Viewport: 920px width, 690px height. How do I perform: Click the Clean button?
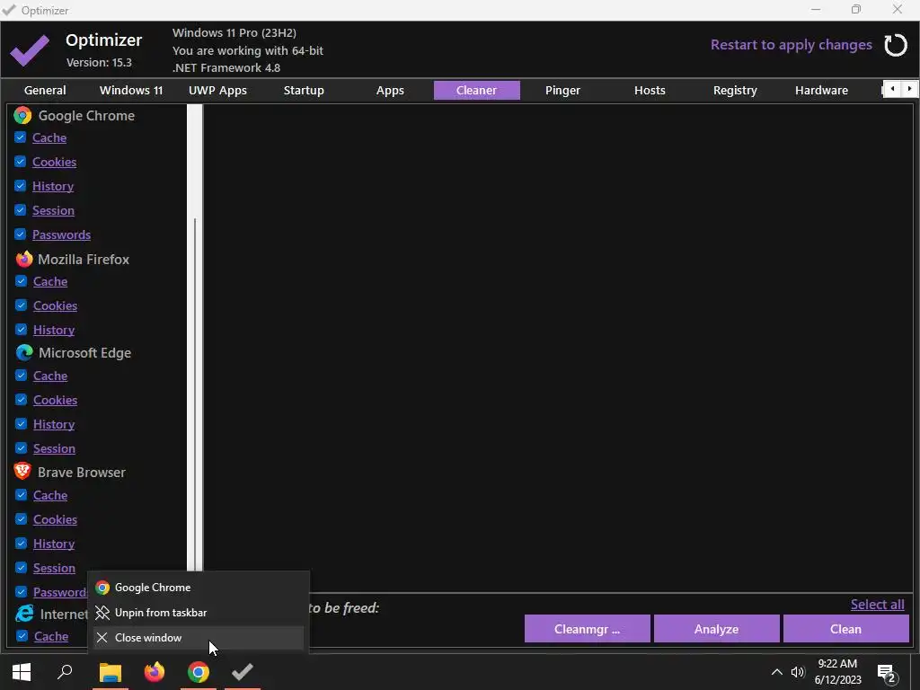845,629
